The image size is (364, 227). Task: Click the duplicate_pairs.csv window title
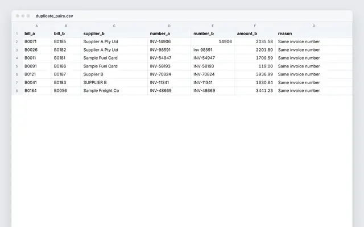pyautogui.click(x=55, y=16)
